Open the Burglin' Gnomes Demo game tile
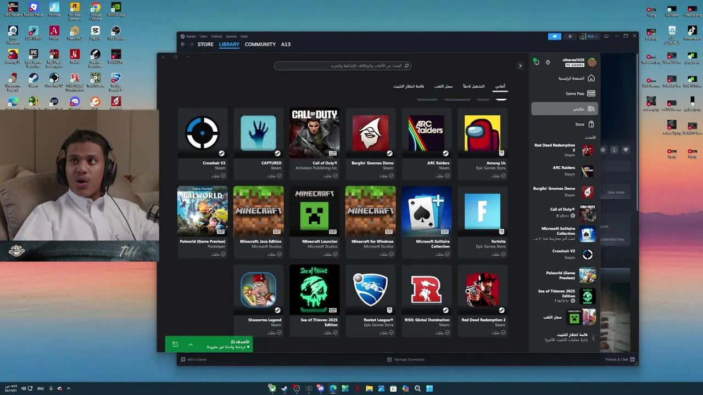Screen dimensions: 703x395 tap(370, 144)
